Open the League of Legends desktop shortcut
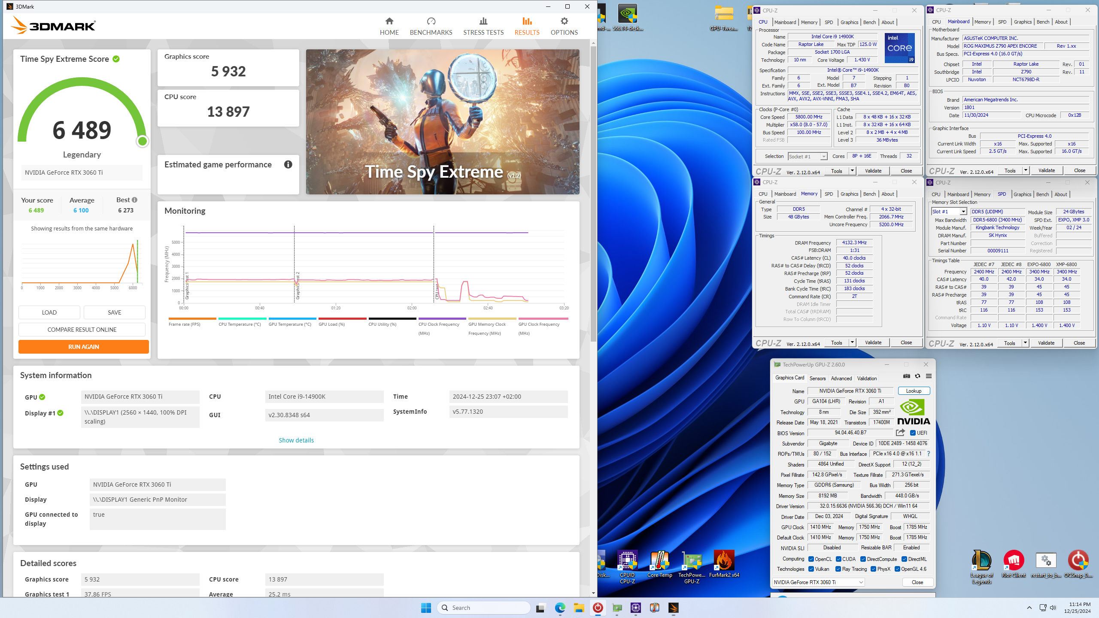1099x618 pixels. tap(981, 566)
